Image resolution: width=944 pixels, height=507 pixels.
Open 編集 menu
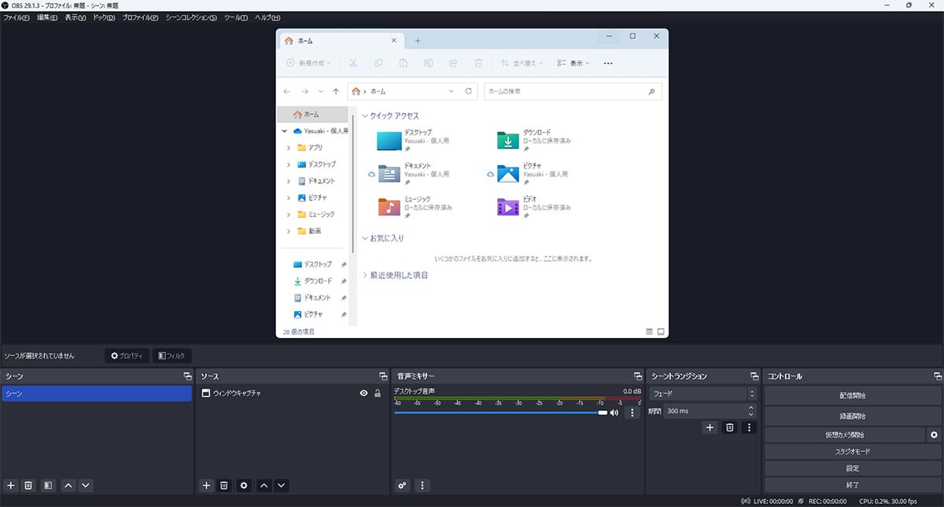pyautogui.click(x=47, y=17)
